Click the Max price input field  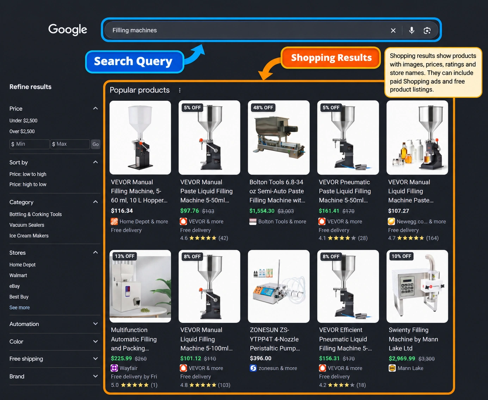[70, 144]
